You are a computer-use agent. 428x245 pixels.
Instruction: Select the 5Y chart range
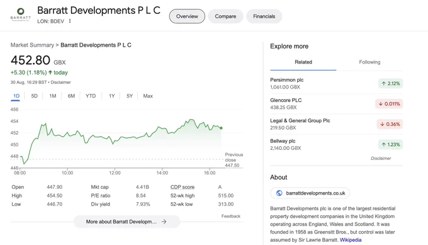point(130,96)
